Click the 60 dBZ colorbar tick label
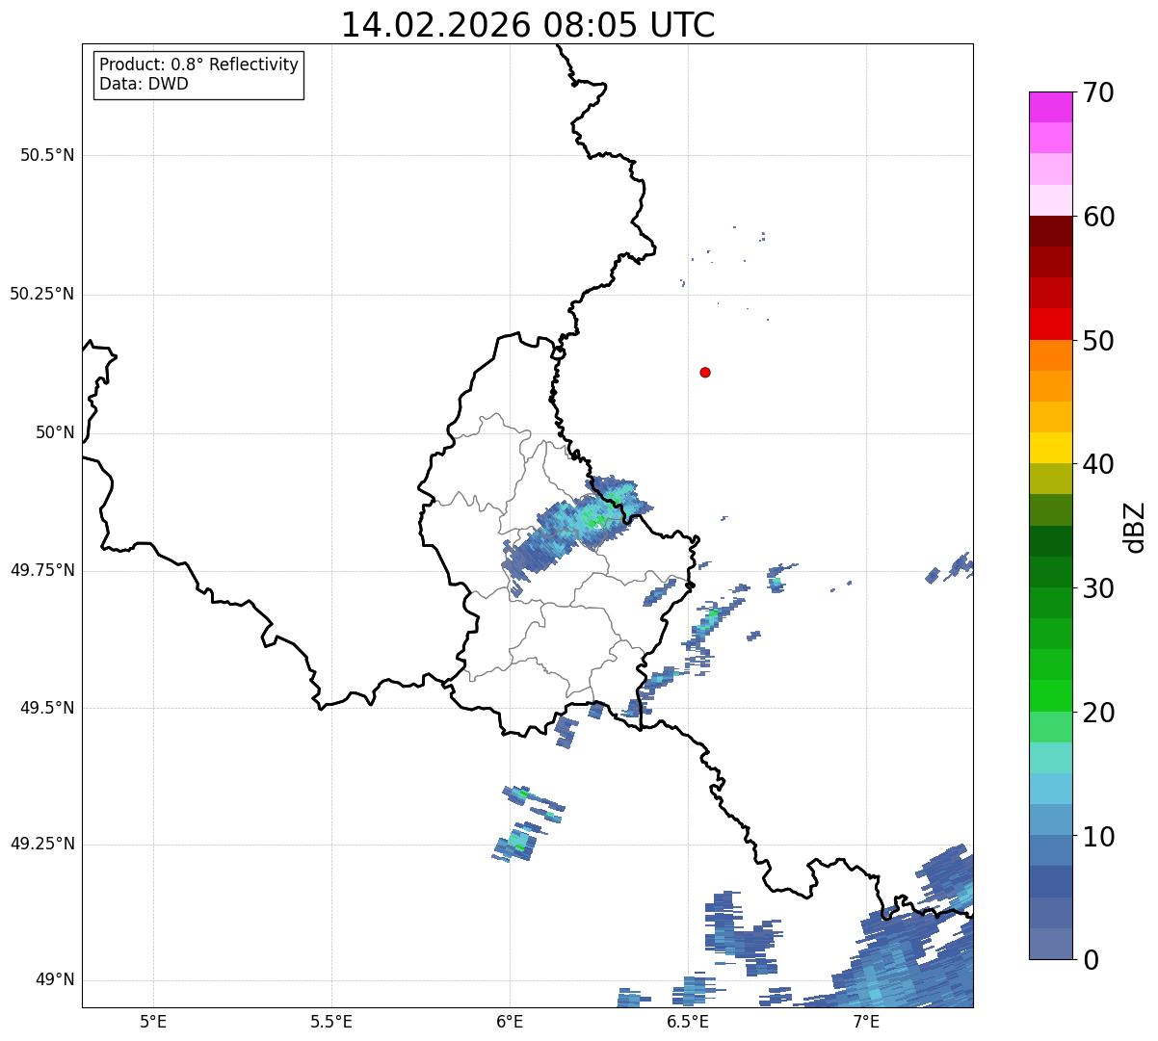This screenshot has width=1158, height=1041. click(x=1098, y=217)
